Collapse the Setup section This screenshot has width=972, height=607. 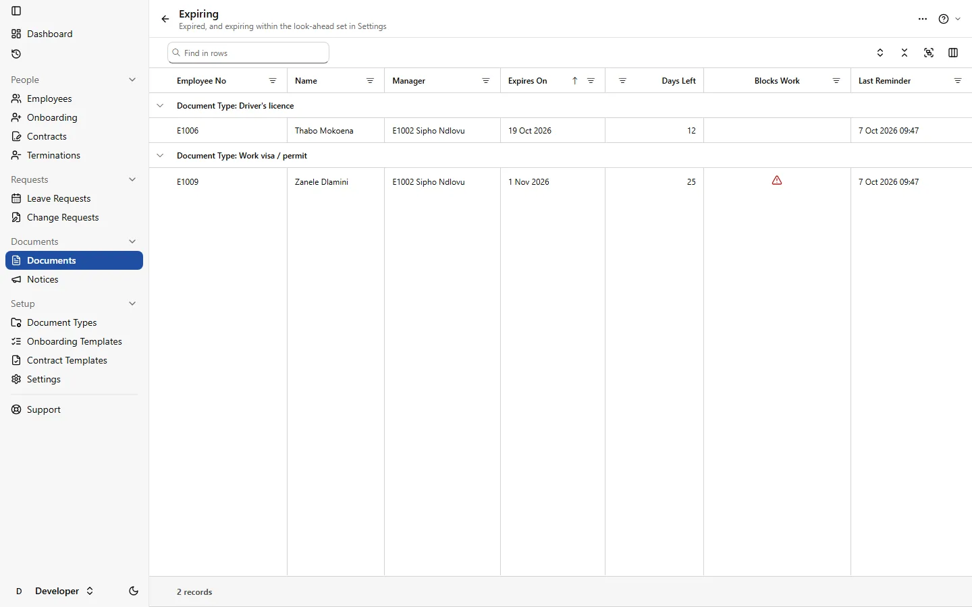coord(132,303)
